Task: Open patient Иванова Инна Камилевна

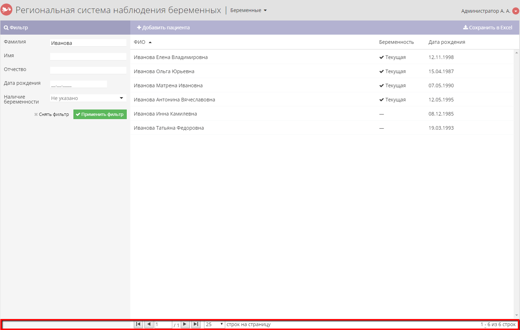Action: (x=165, y=114)
